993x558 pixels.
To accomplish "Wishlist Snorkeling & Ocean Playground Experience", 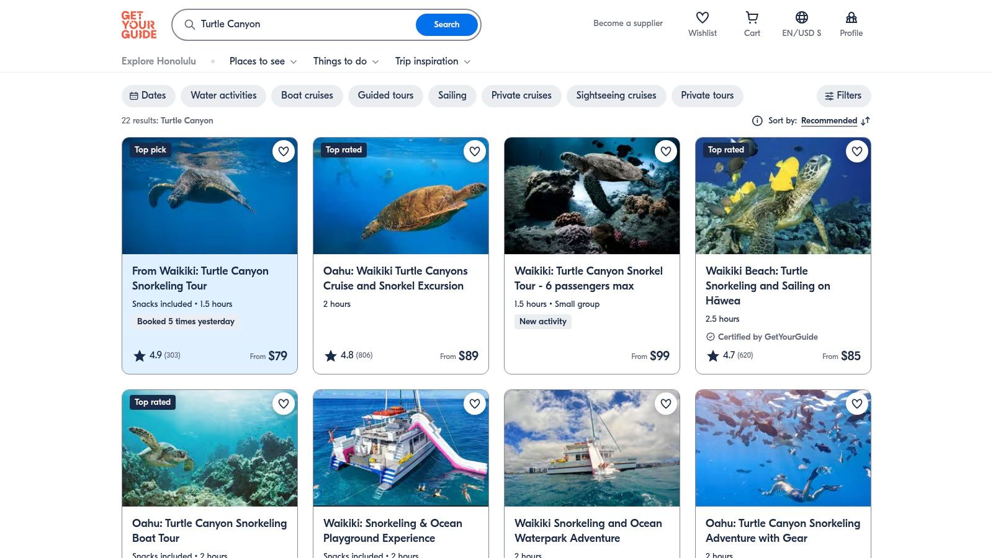I will pos(475,404).
